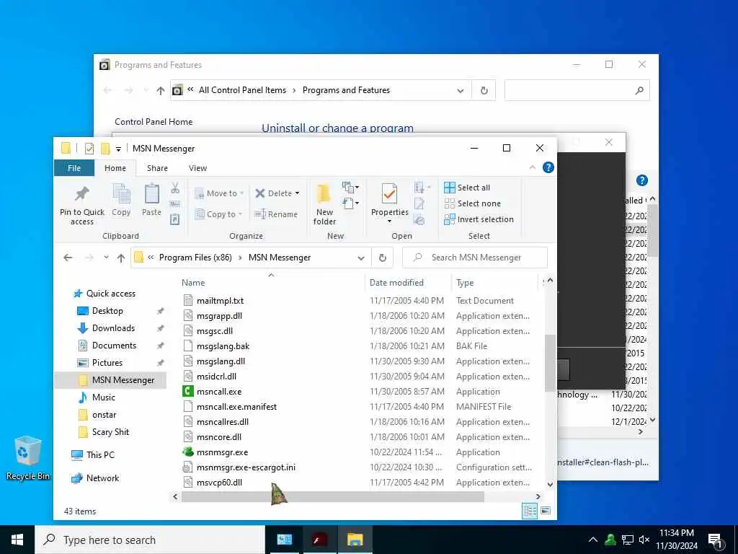Sort by Date modified column header

[x=396, y=283]
